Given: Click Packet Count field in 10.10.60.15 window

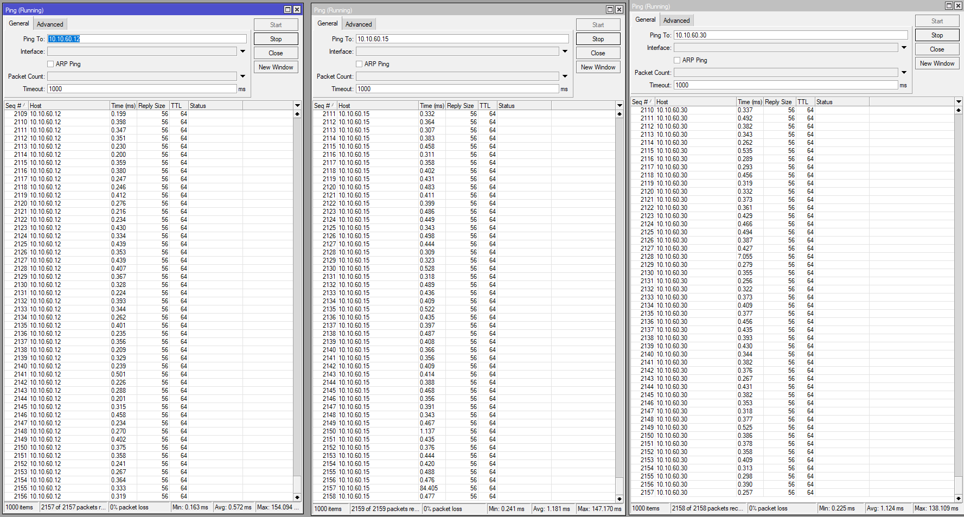Looking at the screenshot, I should [x=457, y=76].
